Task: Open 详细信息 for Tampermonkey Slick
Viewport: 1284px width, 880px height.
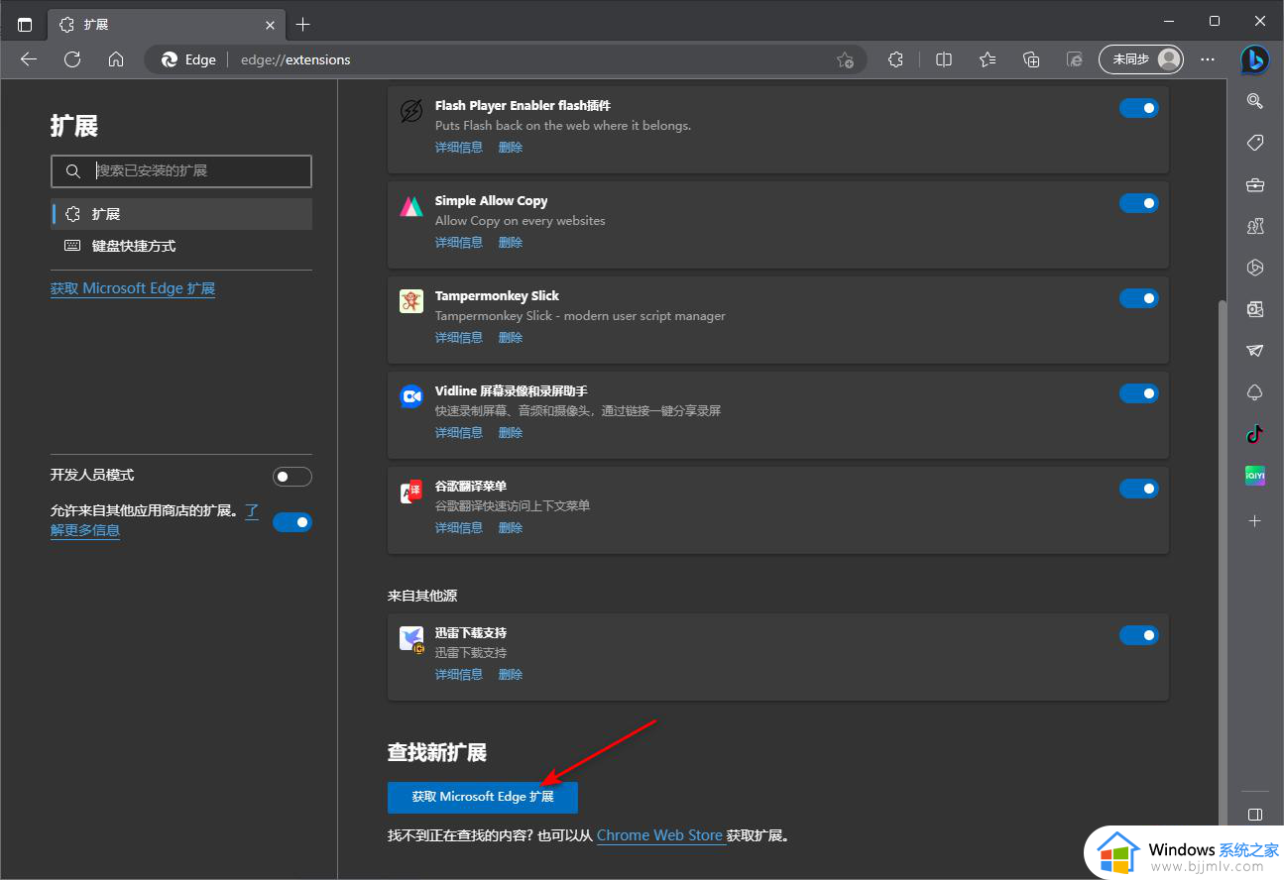Action: tap(459, 338)
